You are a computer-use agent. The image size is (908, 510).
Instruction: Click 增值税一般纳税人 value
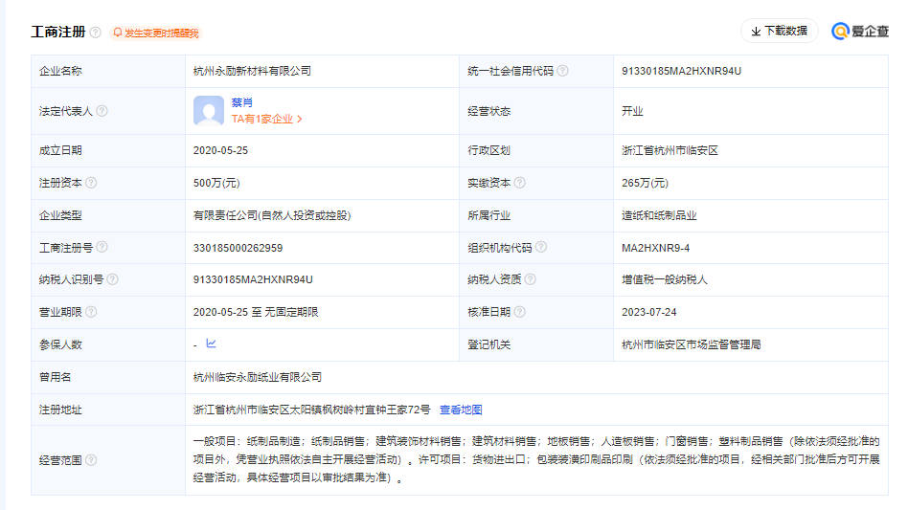click(664, 279)
